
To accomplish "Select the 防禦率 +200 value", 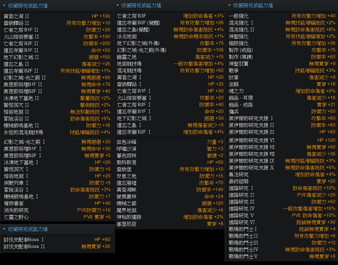I will click(97, 44).
